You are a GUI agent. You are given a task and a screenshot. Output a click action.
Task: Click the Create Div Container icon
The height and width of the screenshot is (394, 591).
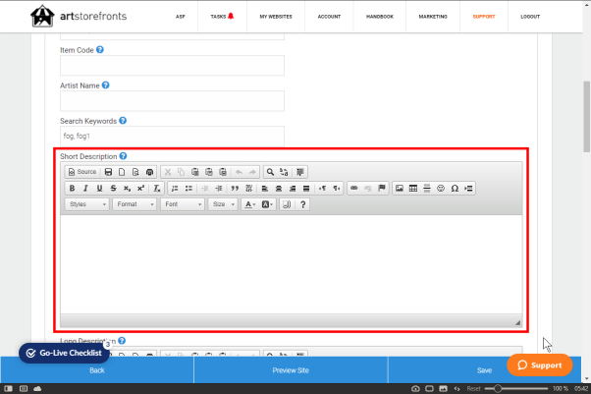(248, 189)
